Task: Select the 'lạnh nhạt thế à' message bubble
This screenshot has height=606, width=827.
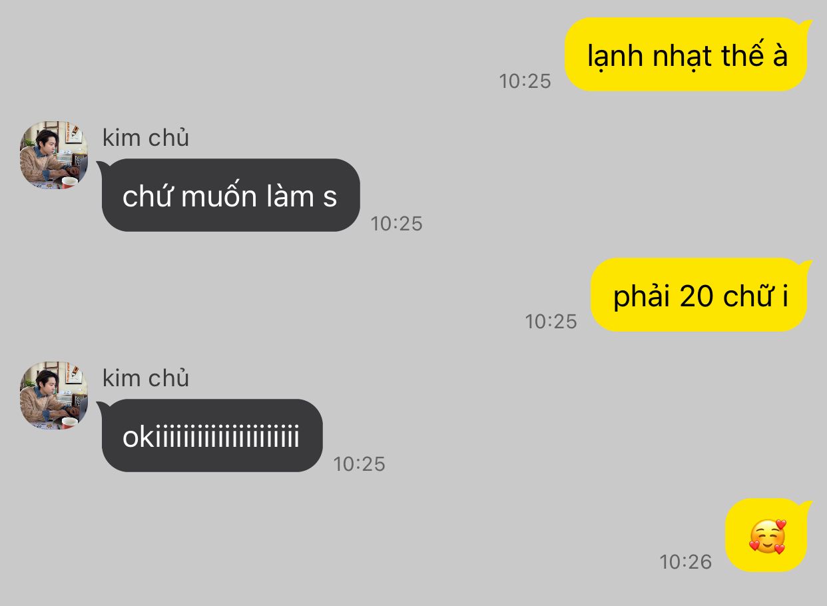Action: [x=687, y=55]
